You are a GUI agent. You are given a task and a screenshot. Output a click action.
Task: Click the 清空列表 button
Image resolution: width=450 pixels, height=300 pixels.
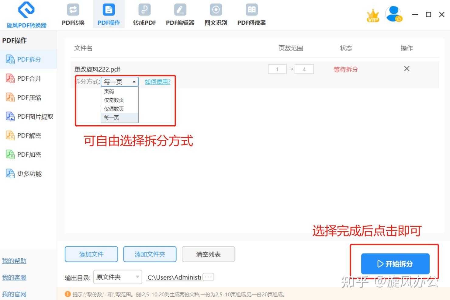pos(208,254)
